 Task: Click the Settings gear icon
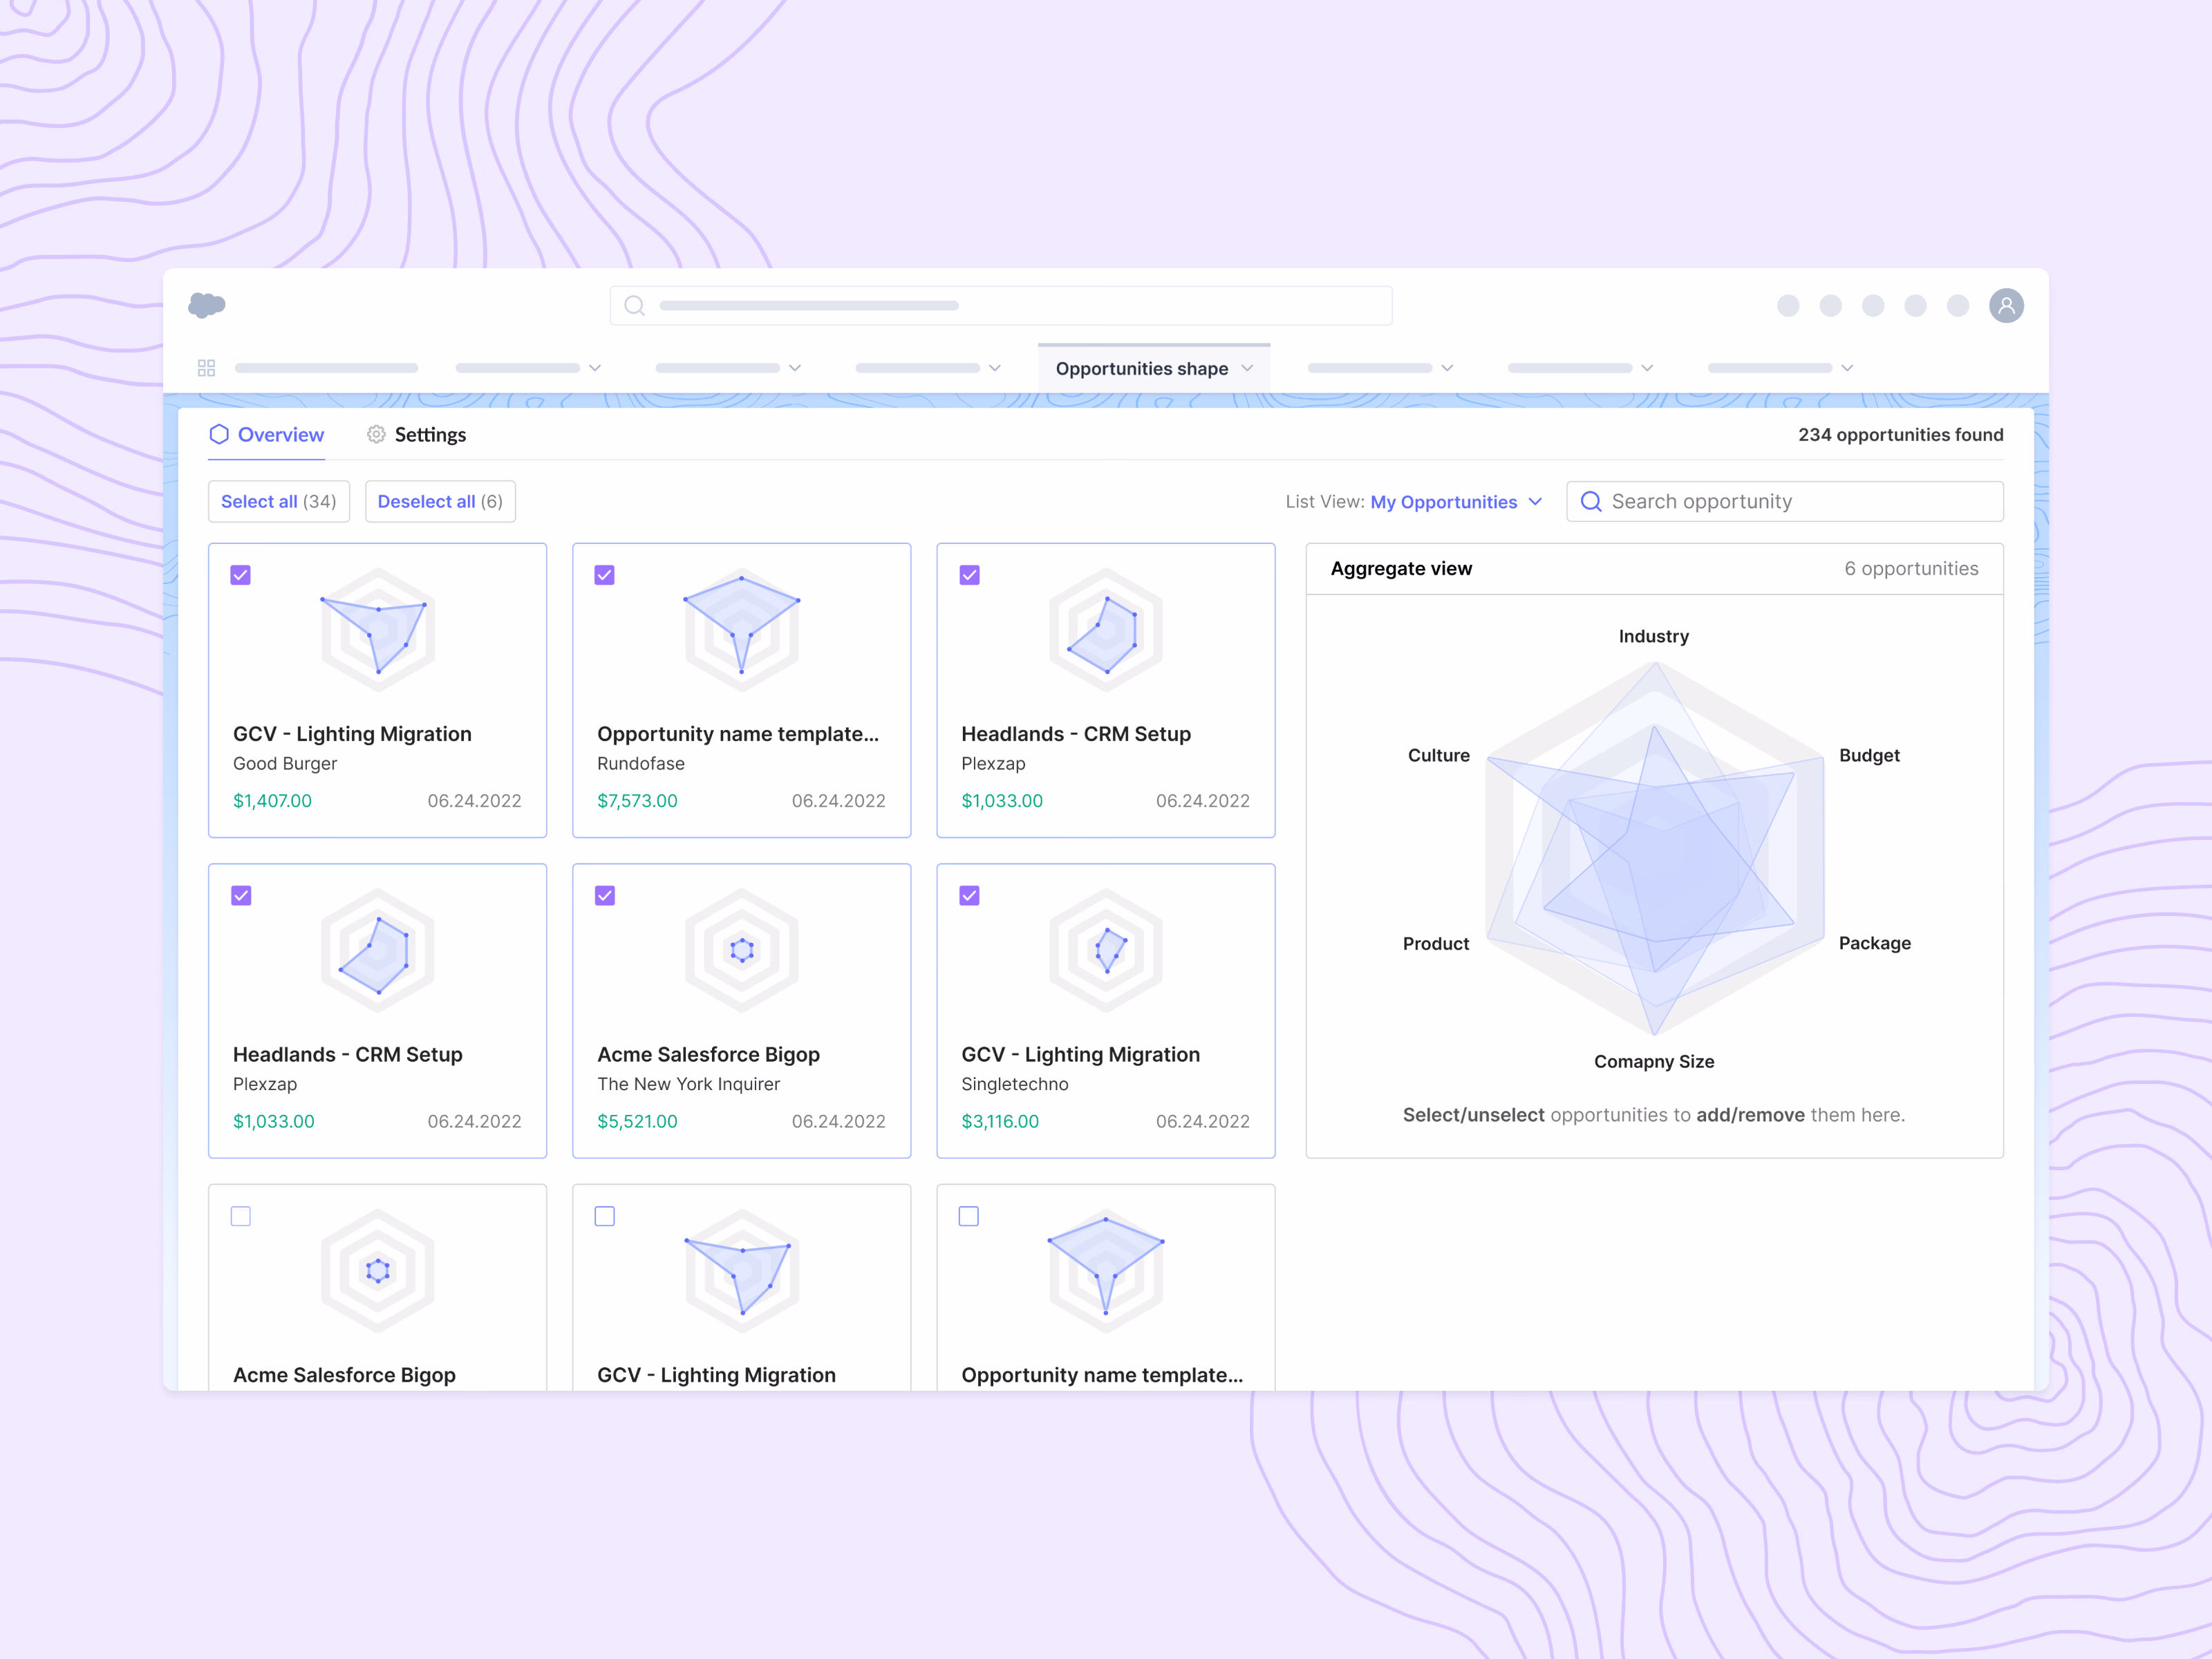pyautogui.click(x=376, y=434)
